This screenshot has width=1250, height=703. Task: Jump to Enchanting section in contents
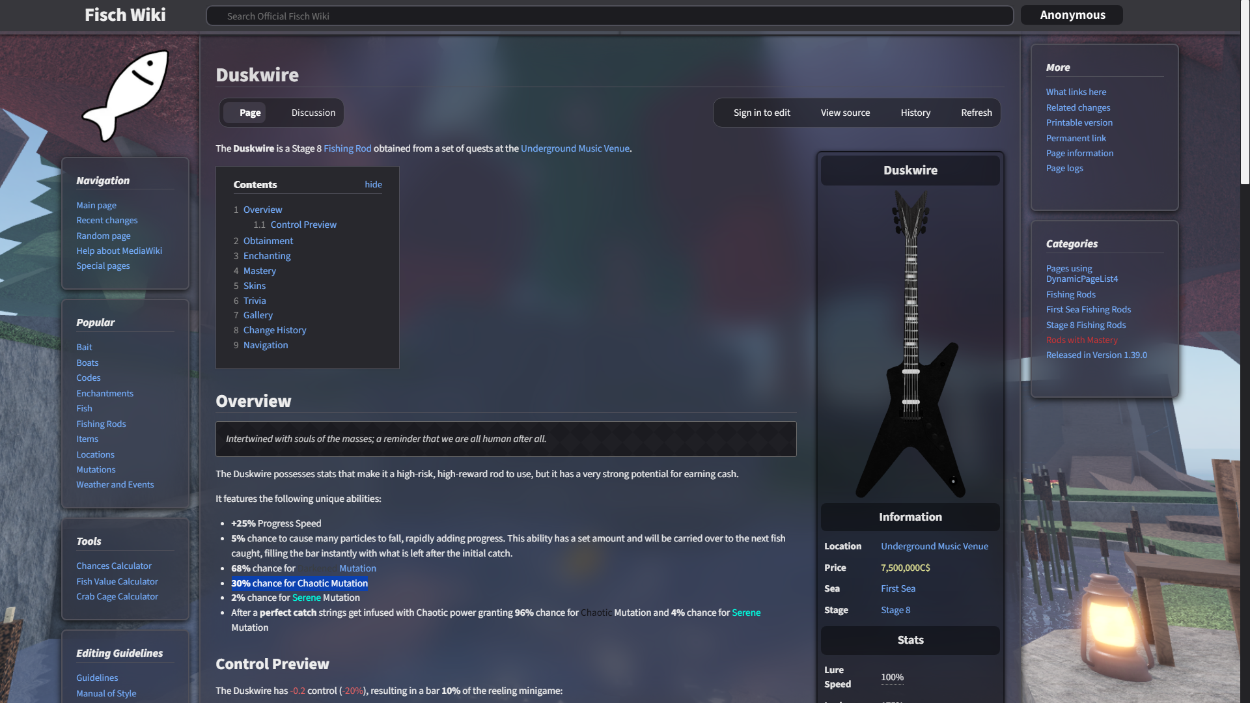[x=267, y=256]
